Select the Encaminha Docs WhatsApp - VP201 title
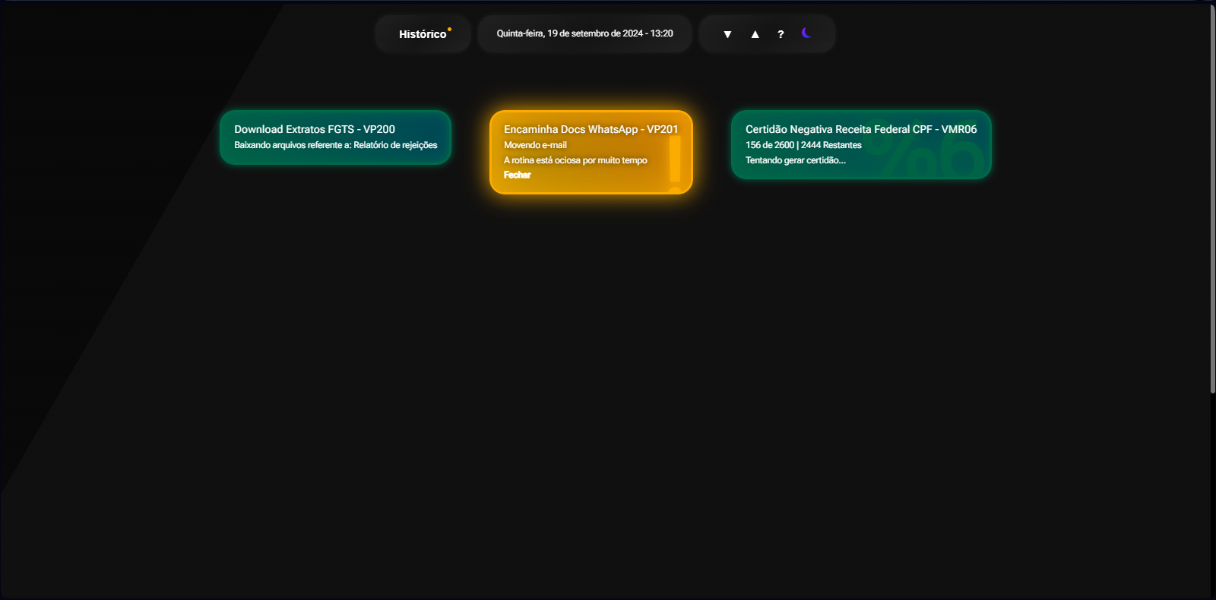 [x=591, y=129]
